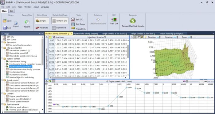Open the Window menu
This screenshot has height=114, width=215.
(28, 7)
